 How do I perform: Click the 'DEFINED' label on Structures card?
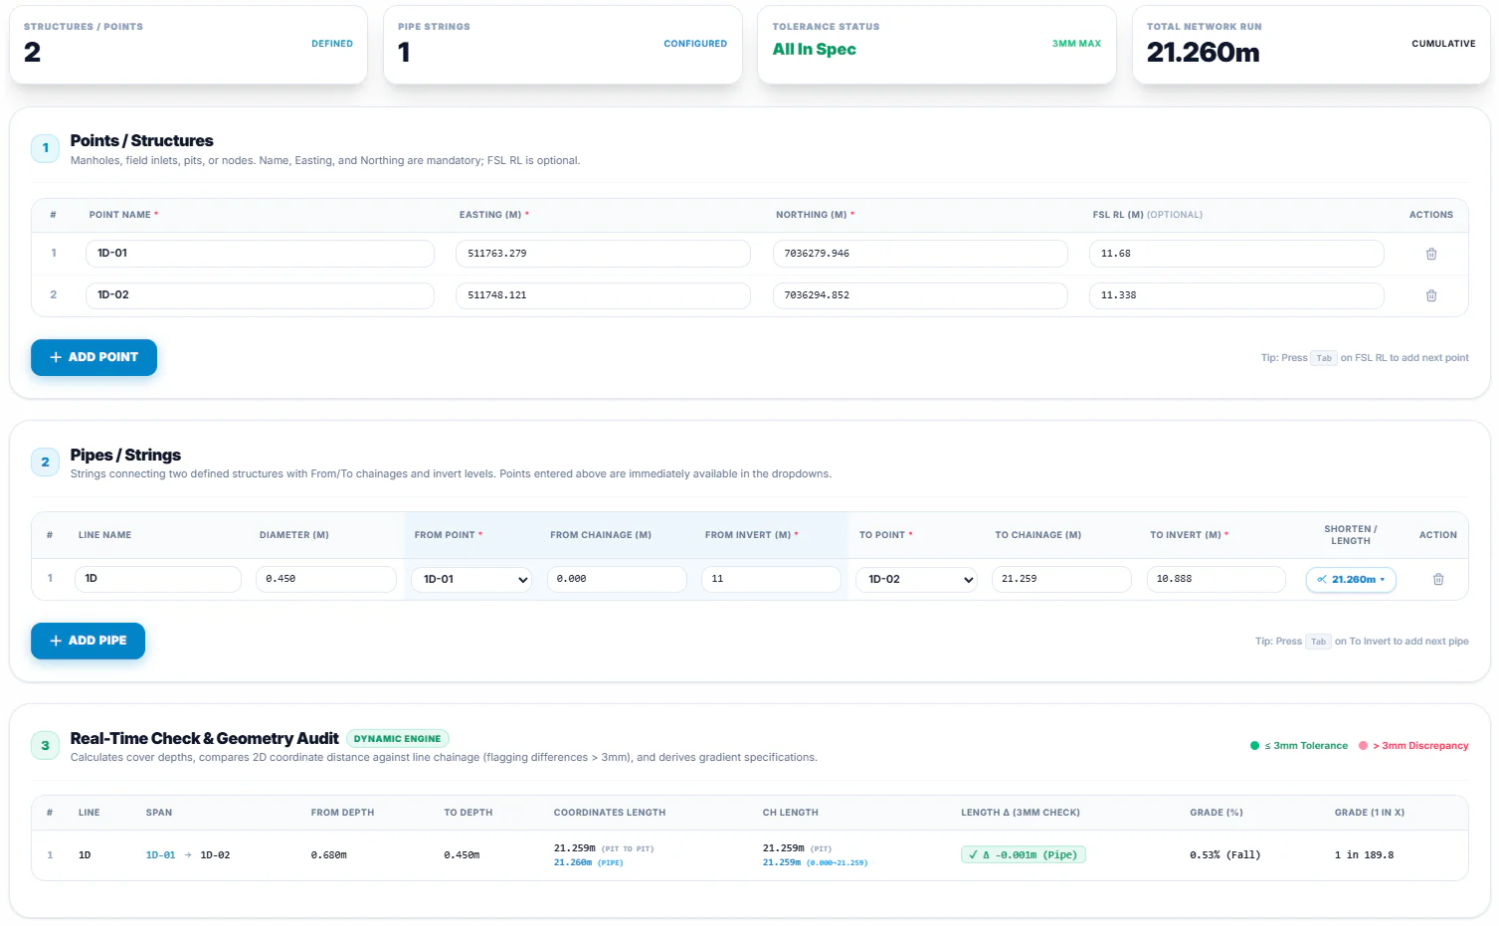(x=332, y=44)
